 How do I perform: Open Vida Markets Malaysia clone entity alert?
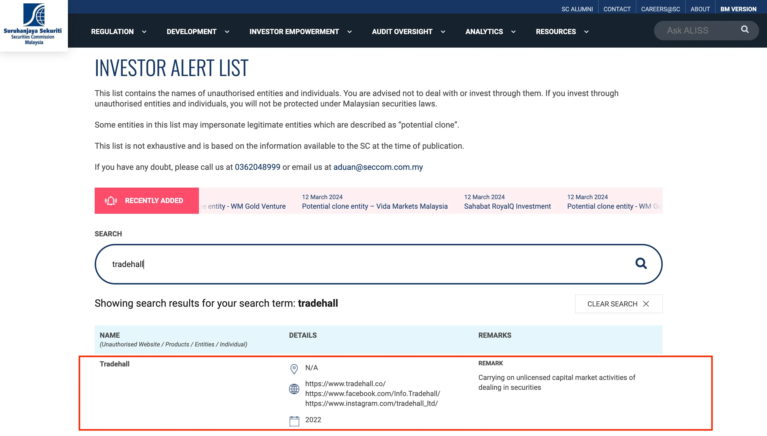point(375,206)
